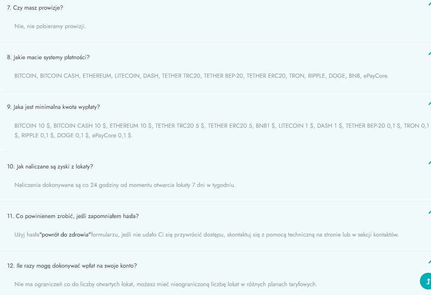
Task: Toggle the chevron beside question 10
Action: tap(430, 162)
